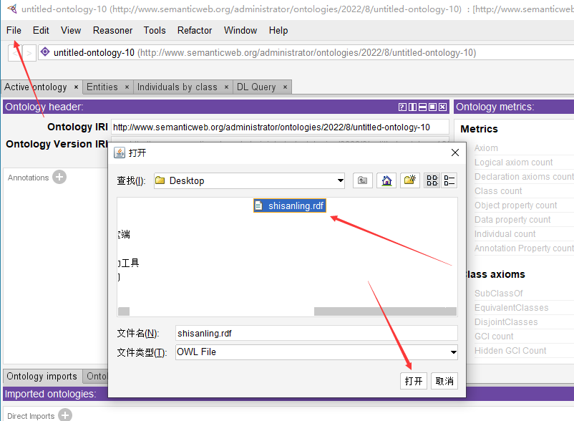Split the Ontology header view horizontally
The image size is (574, 421).
pos(422,107)
